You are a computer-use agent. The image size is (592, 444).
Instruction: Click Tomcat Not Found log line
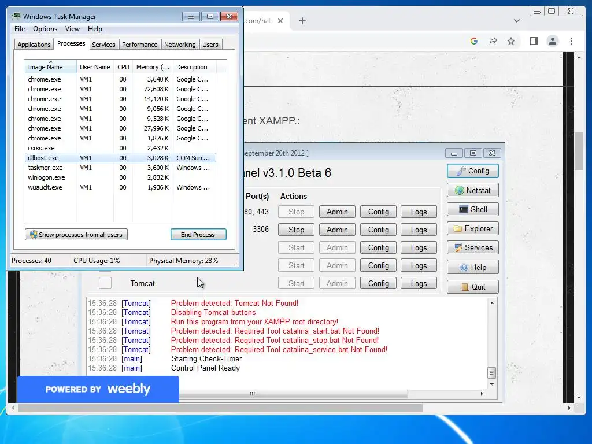point(235,303)
